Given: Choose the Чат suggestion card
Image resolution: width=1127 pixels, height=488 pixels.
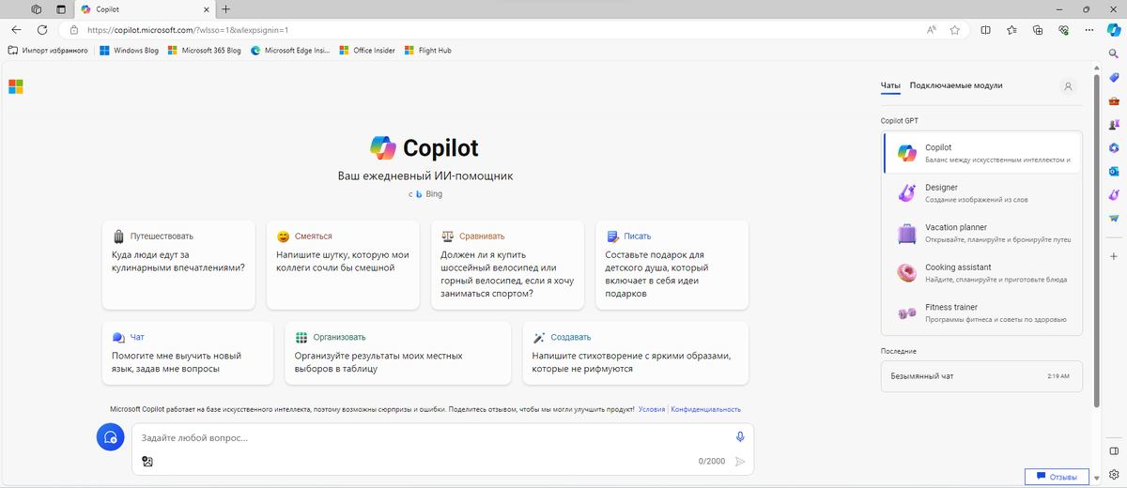Looking at the screenshot, I should point(187,353).
